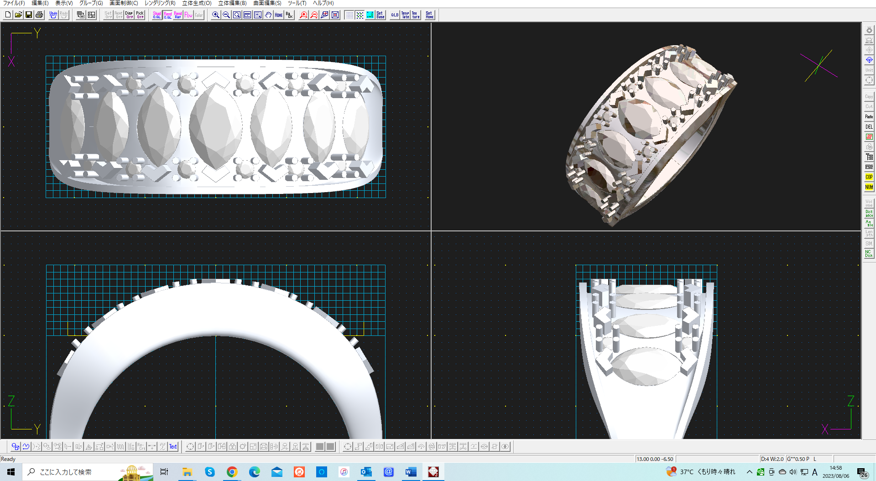Open the Texture tool in top toolbar
The height and width of the screenshot is (481, 876).
pos(415,15)
